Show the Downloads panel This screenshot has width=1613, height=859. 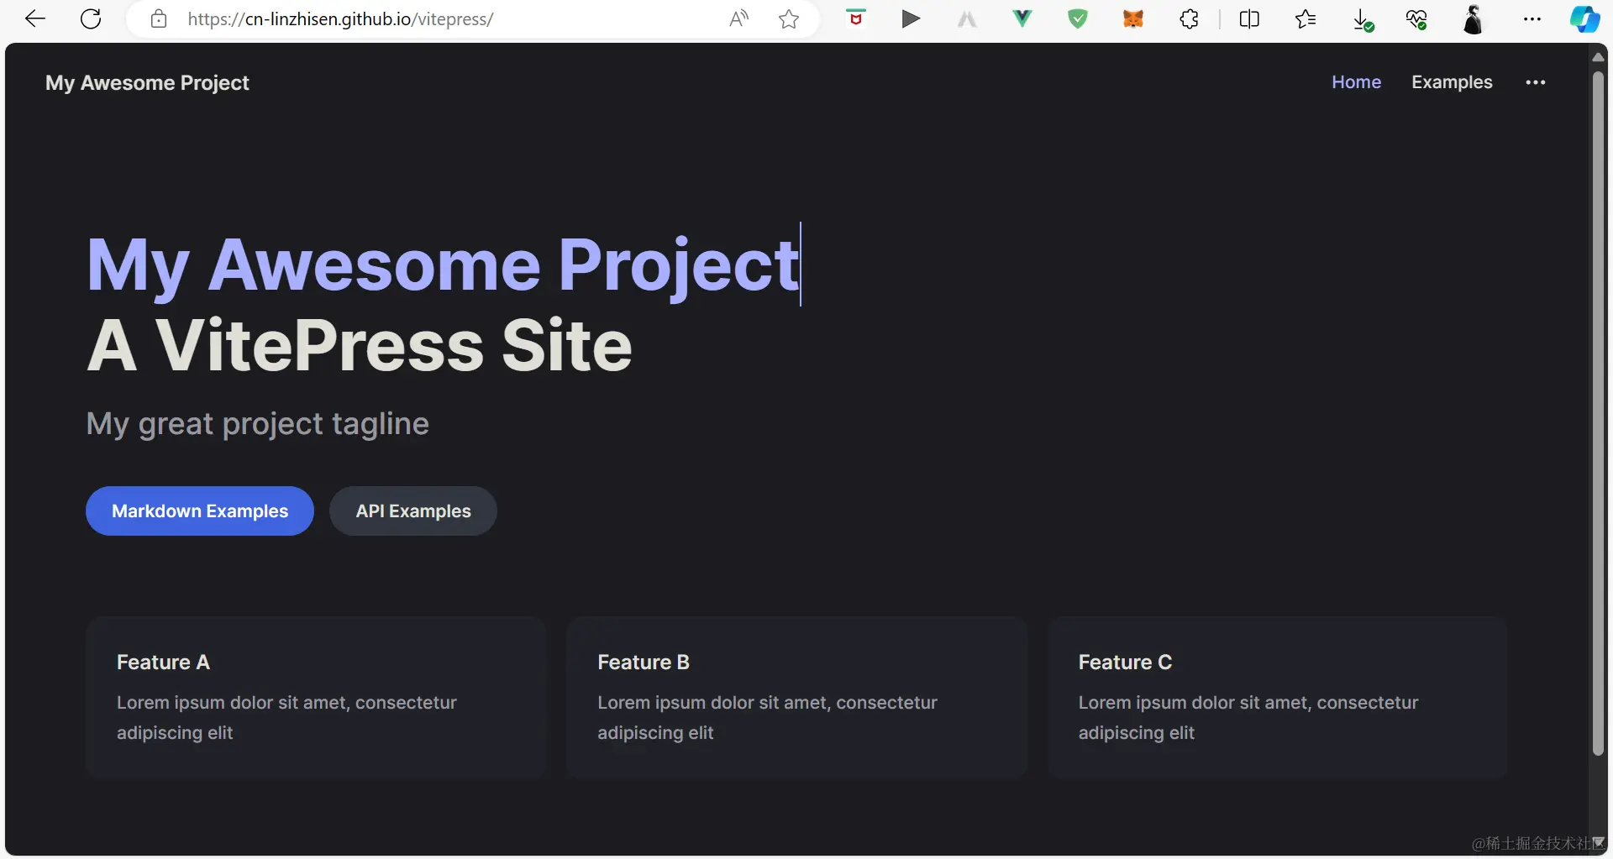(1363, 20)
